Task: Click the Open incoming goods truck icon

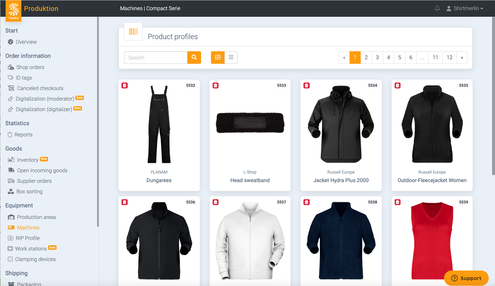Action: pos(11,170)
